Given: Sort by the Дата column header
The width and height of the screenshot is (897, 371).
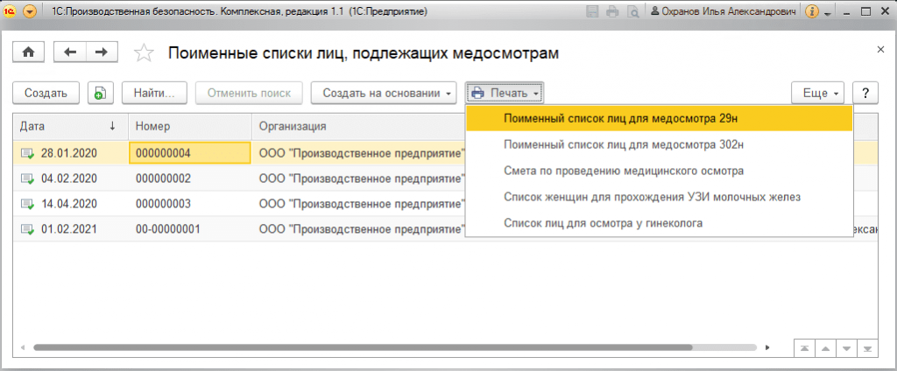Looking at the screenshot, I should coord(71,126).
